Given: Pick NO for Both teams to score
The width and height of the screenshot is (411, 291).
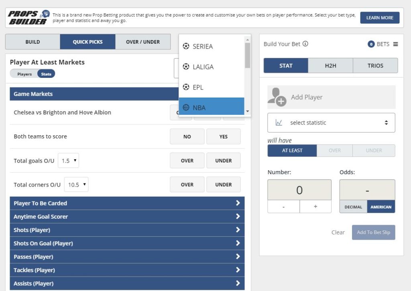Looking at the screenshot, I should tap(187, 136).
